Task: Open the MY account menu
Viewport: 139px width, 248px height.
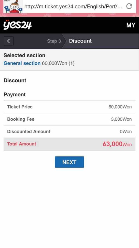Action: [x=131, y=25]
